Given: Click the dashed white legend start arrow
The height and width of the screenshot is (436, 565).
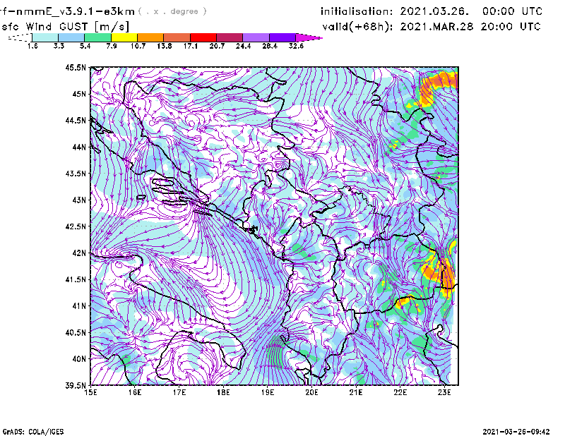Looking at the screenshot, I should tap(20, 37).
